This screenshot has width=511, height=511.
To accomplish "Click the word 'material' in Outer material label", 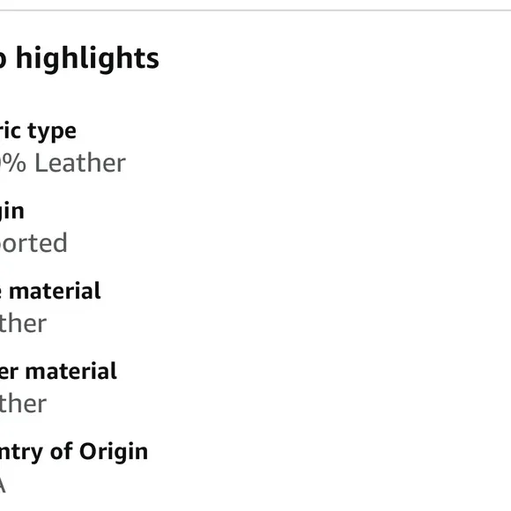I will click(70, 371).
